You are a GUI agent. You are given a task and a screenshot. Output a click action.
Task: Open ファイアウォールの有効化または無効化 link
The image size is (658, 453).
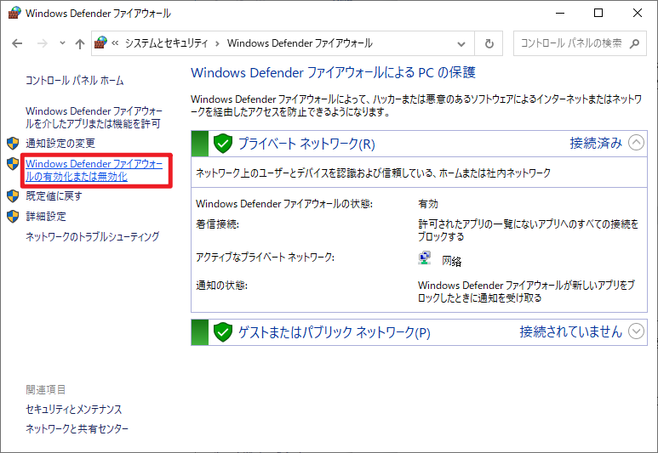(94, 170)
